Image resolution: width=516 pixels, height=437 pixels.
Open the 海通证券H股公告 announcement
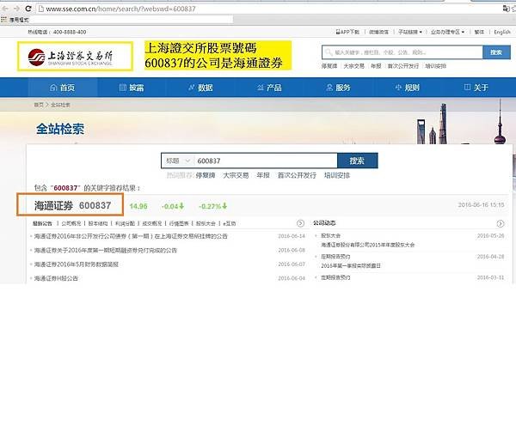tap(56, 278)
